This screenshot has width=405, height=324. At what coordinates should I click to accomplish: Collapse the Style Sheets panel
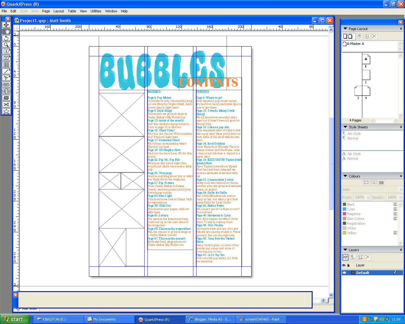pos(345,127)
